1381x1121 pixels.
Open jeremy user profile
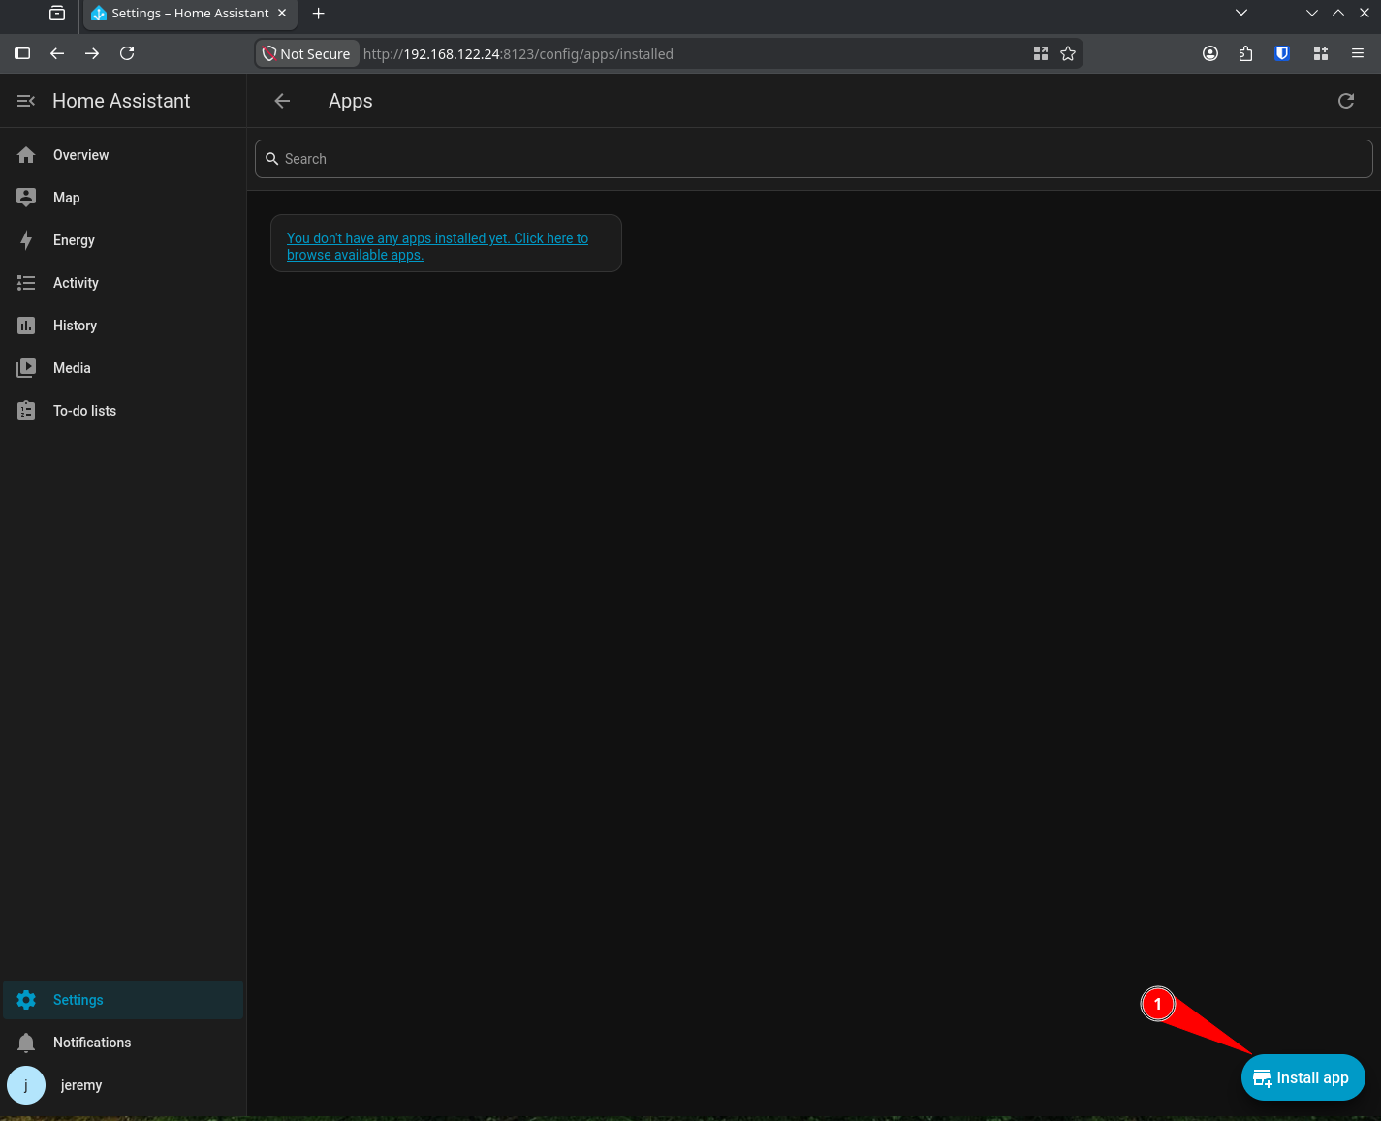[123, 1085]
